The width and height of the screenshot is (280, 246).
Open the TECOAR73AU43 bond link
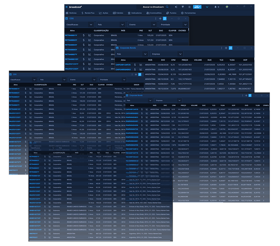pyautogui.click(x=132, y=157)
